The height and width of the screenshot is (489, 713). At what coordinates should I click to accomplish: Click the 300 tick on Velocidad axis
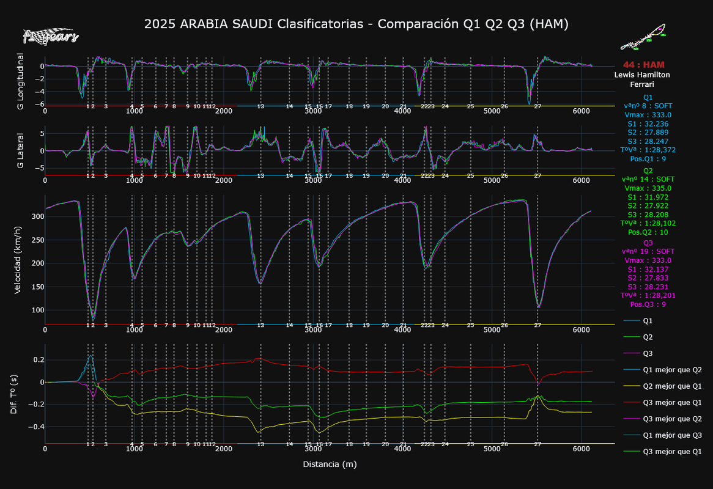click(38, 217)
